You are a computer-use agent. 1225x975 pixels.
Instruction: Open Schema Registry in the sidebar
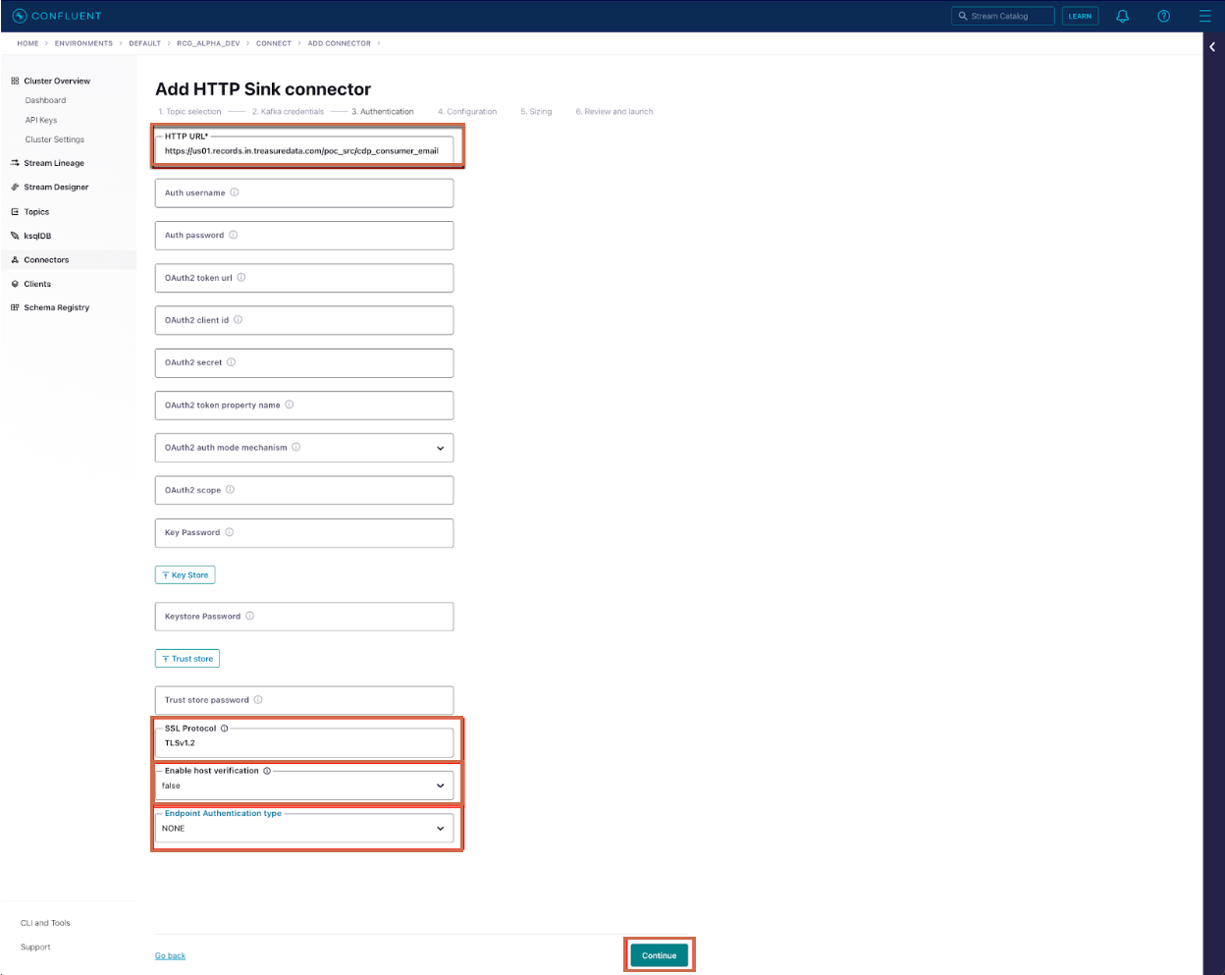pos(56,308)
